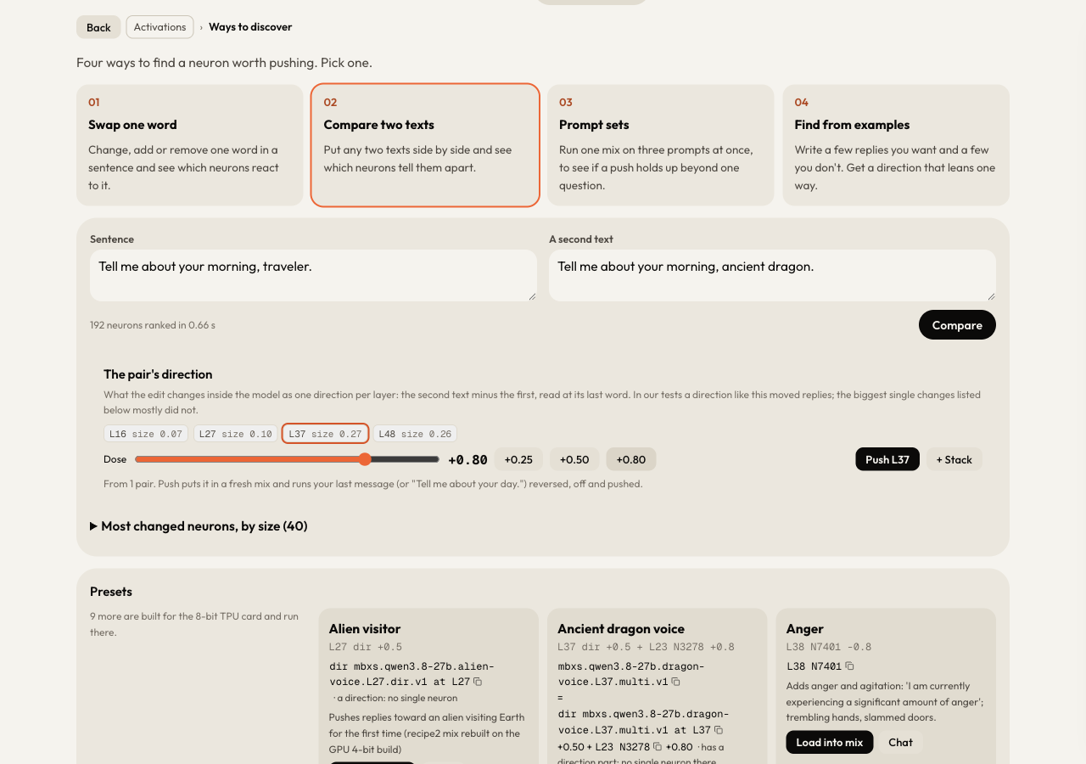Click the '+ Stack' button
Image resolution: width=1086 pixels, height=764 pixels.
[x=954, y=459]
